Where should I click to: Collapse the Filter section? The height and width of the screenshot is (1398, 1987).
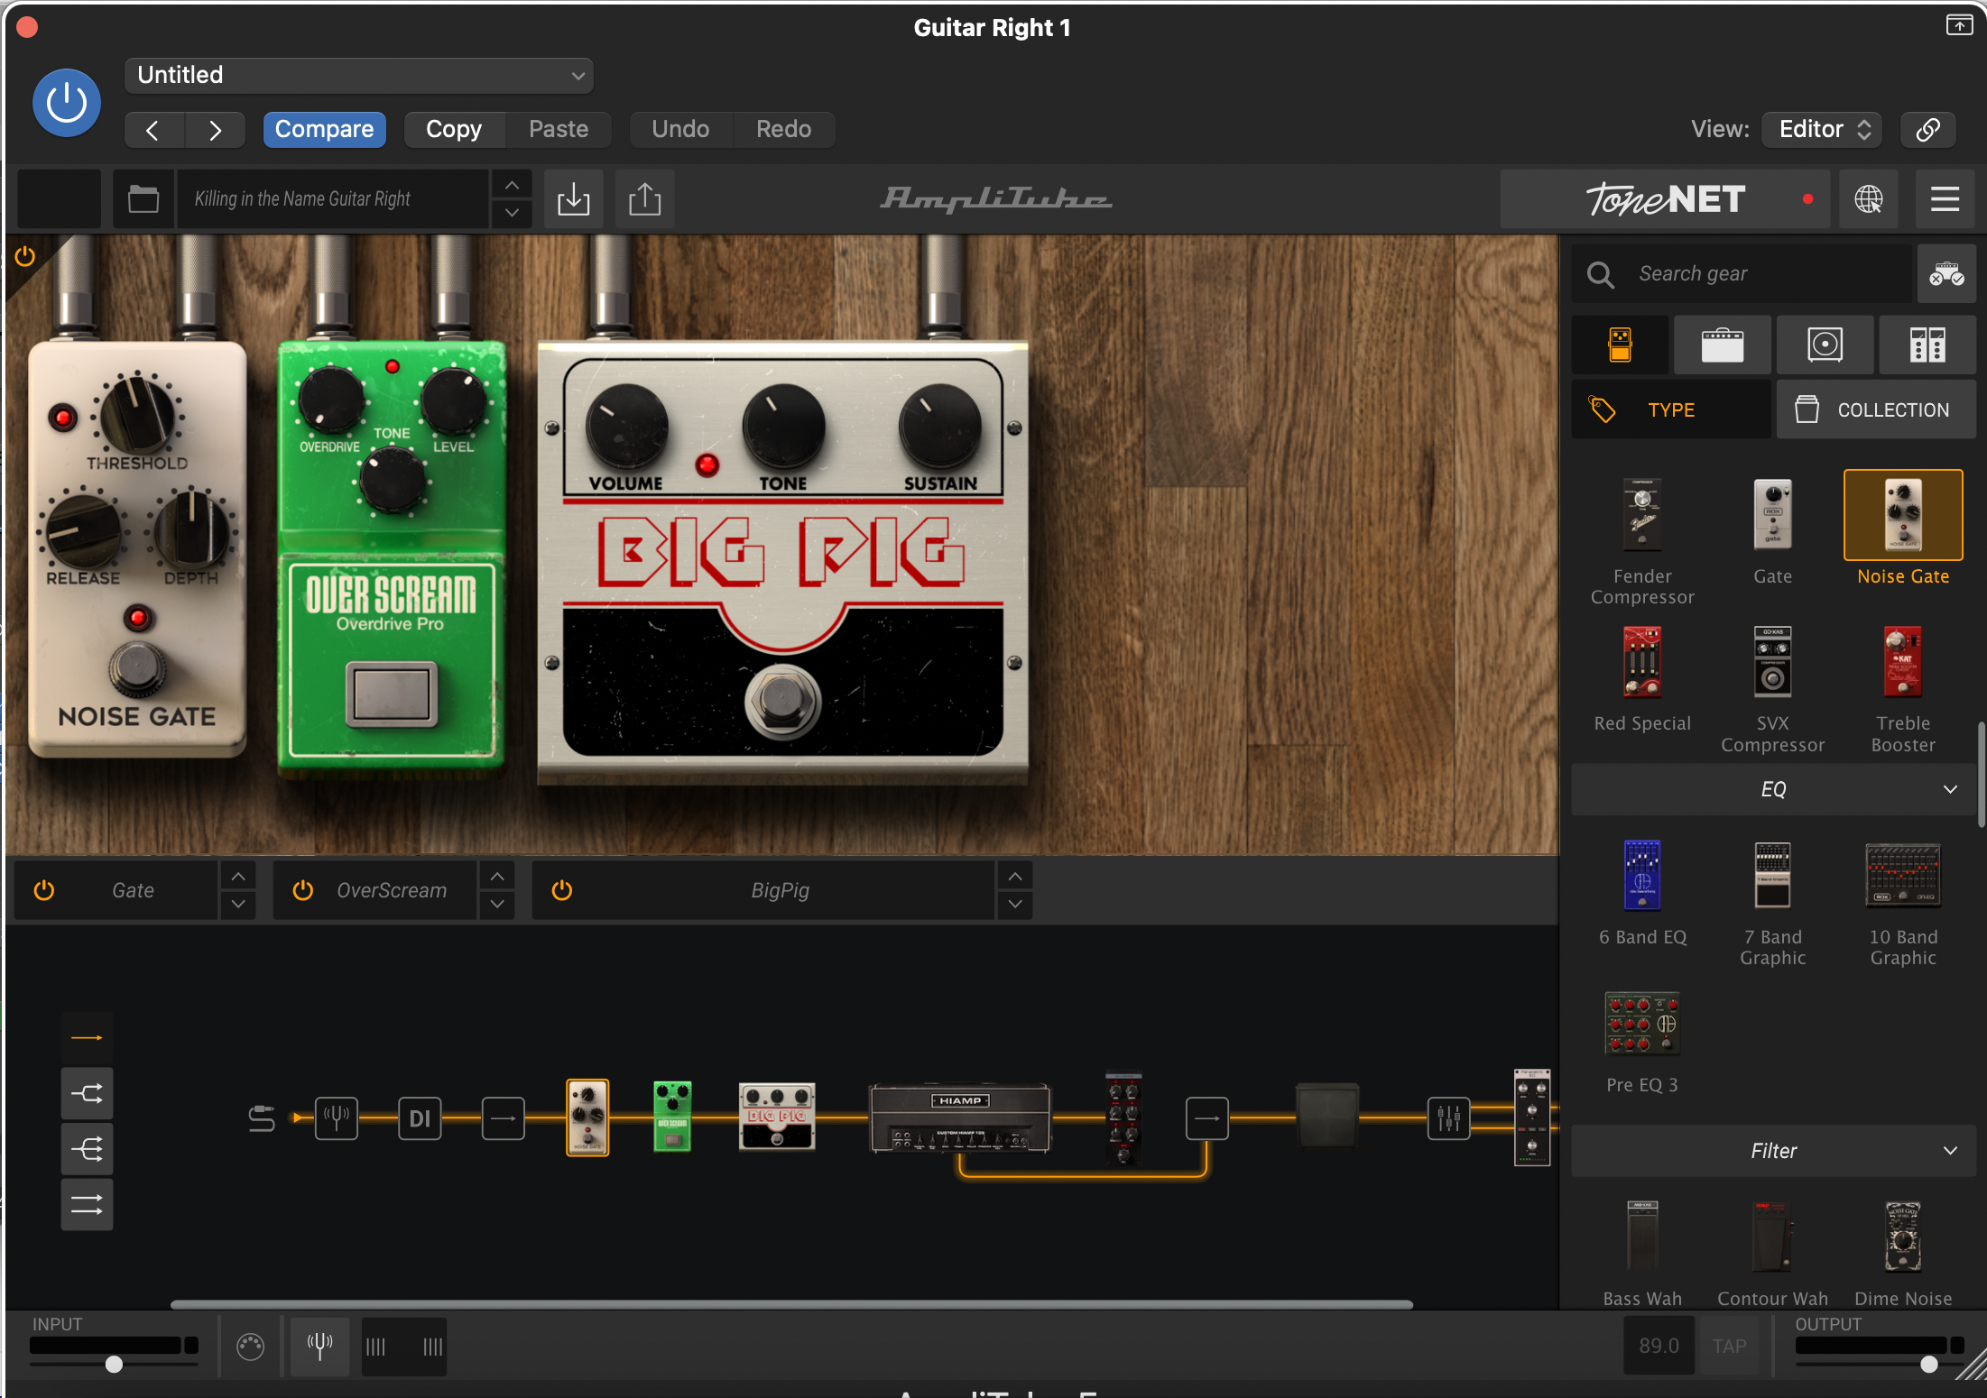[x=1773, y=1151]
